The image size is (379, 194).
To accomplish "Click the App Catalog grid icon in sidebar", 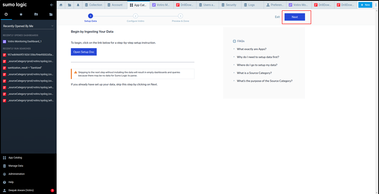I will click(4, 158).
